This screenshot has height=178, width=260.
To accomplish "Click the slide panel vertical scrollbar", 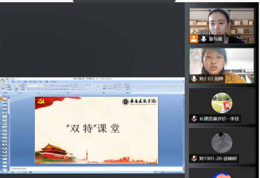I will point(9,130).
